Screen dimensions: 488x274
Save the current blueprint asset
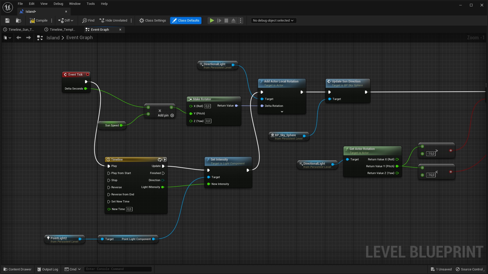point(7,21)
